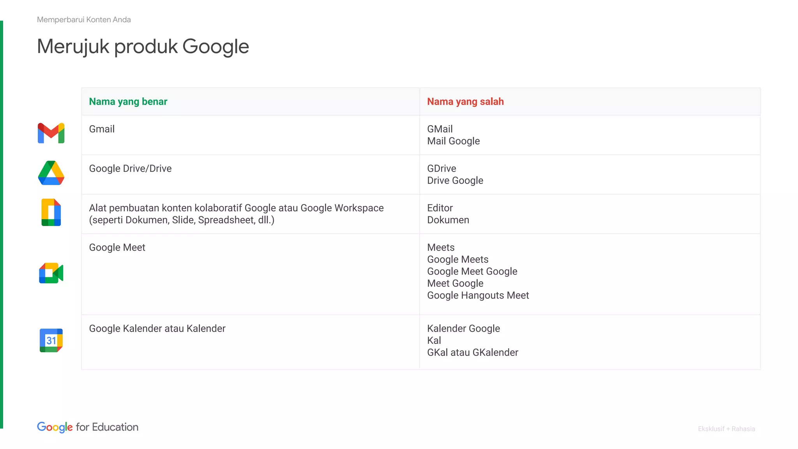Select the incorrect name 'Kal'
Image resolution: width=798 pixels, height=449 pixels.
434,341
